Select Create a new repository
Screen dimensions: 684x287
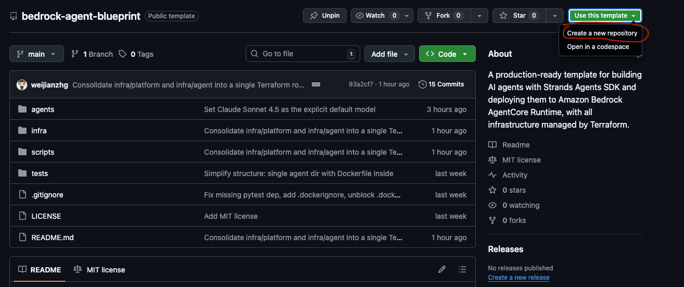(602, 33)
